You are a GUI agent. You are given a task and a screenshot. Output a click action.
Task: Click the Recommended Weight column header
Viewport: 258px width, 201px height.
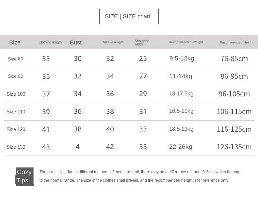(x=186, y=42)
